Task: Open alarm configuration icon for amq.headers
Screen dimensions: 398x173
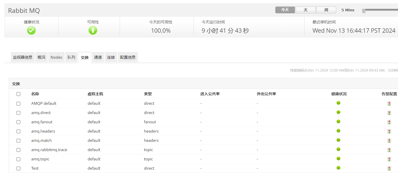Action: 389,131
